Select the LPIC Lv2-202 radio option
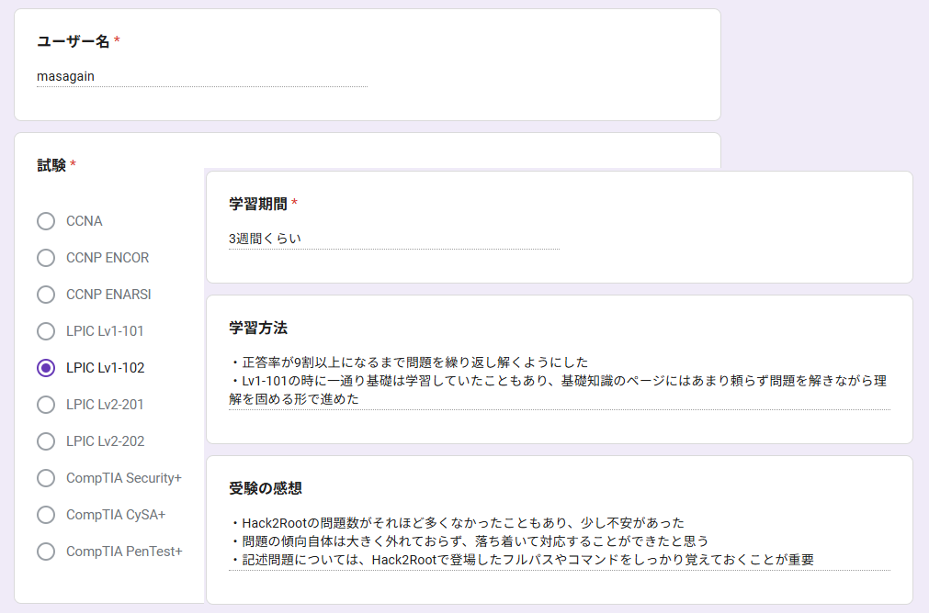929x613 pixels. point(46,441)
